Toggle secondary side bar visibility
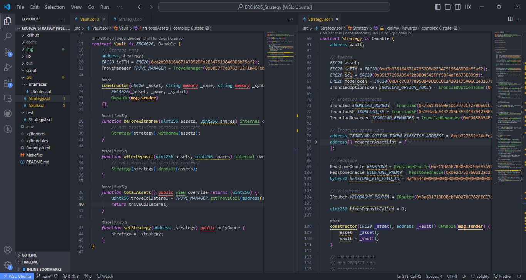 pyautogui.click(x=457, y=7)
